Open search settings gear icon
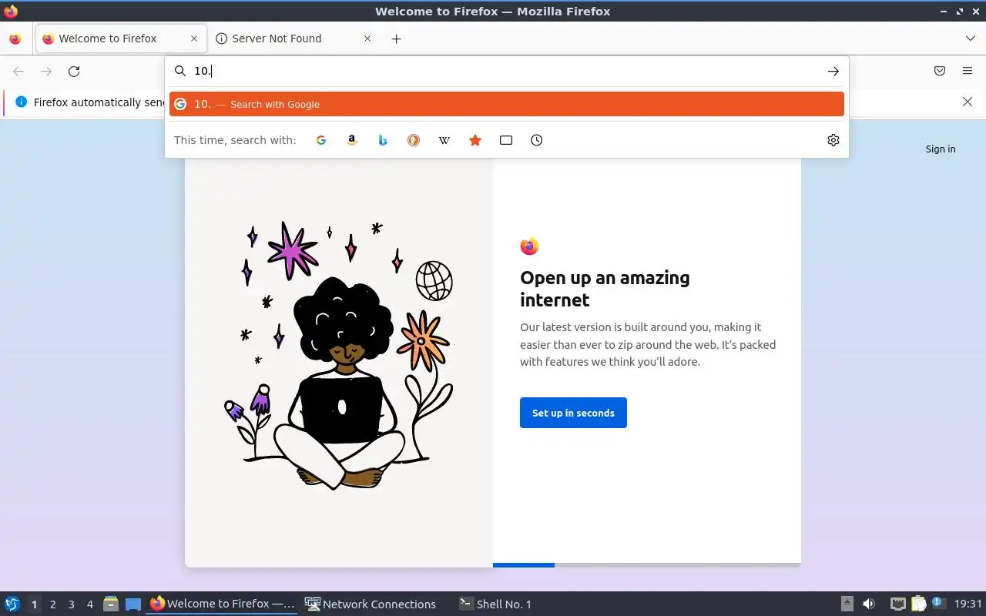The image size is (986, 616). (x=833, y=140)
